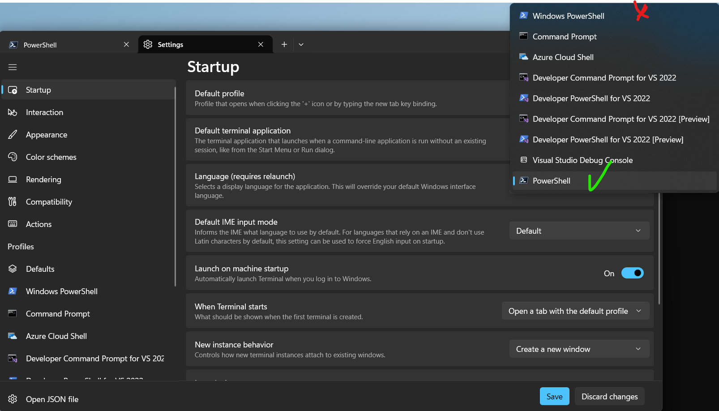Click Discard changes button

pos(609,397)
